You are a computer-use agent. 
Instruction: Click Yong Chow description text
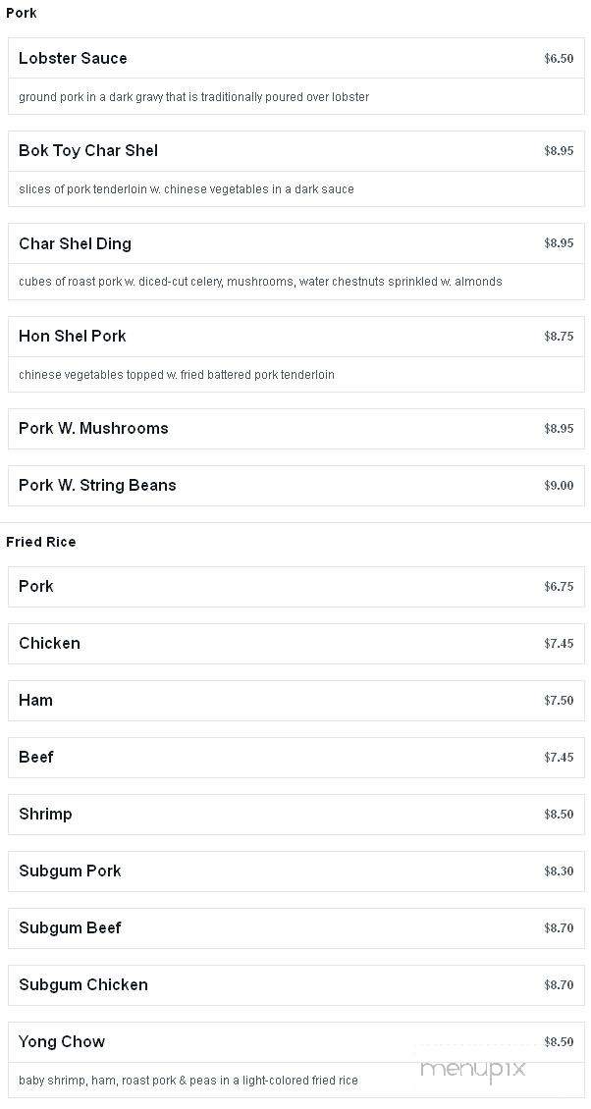coord(188,1081)
